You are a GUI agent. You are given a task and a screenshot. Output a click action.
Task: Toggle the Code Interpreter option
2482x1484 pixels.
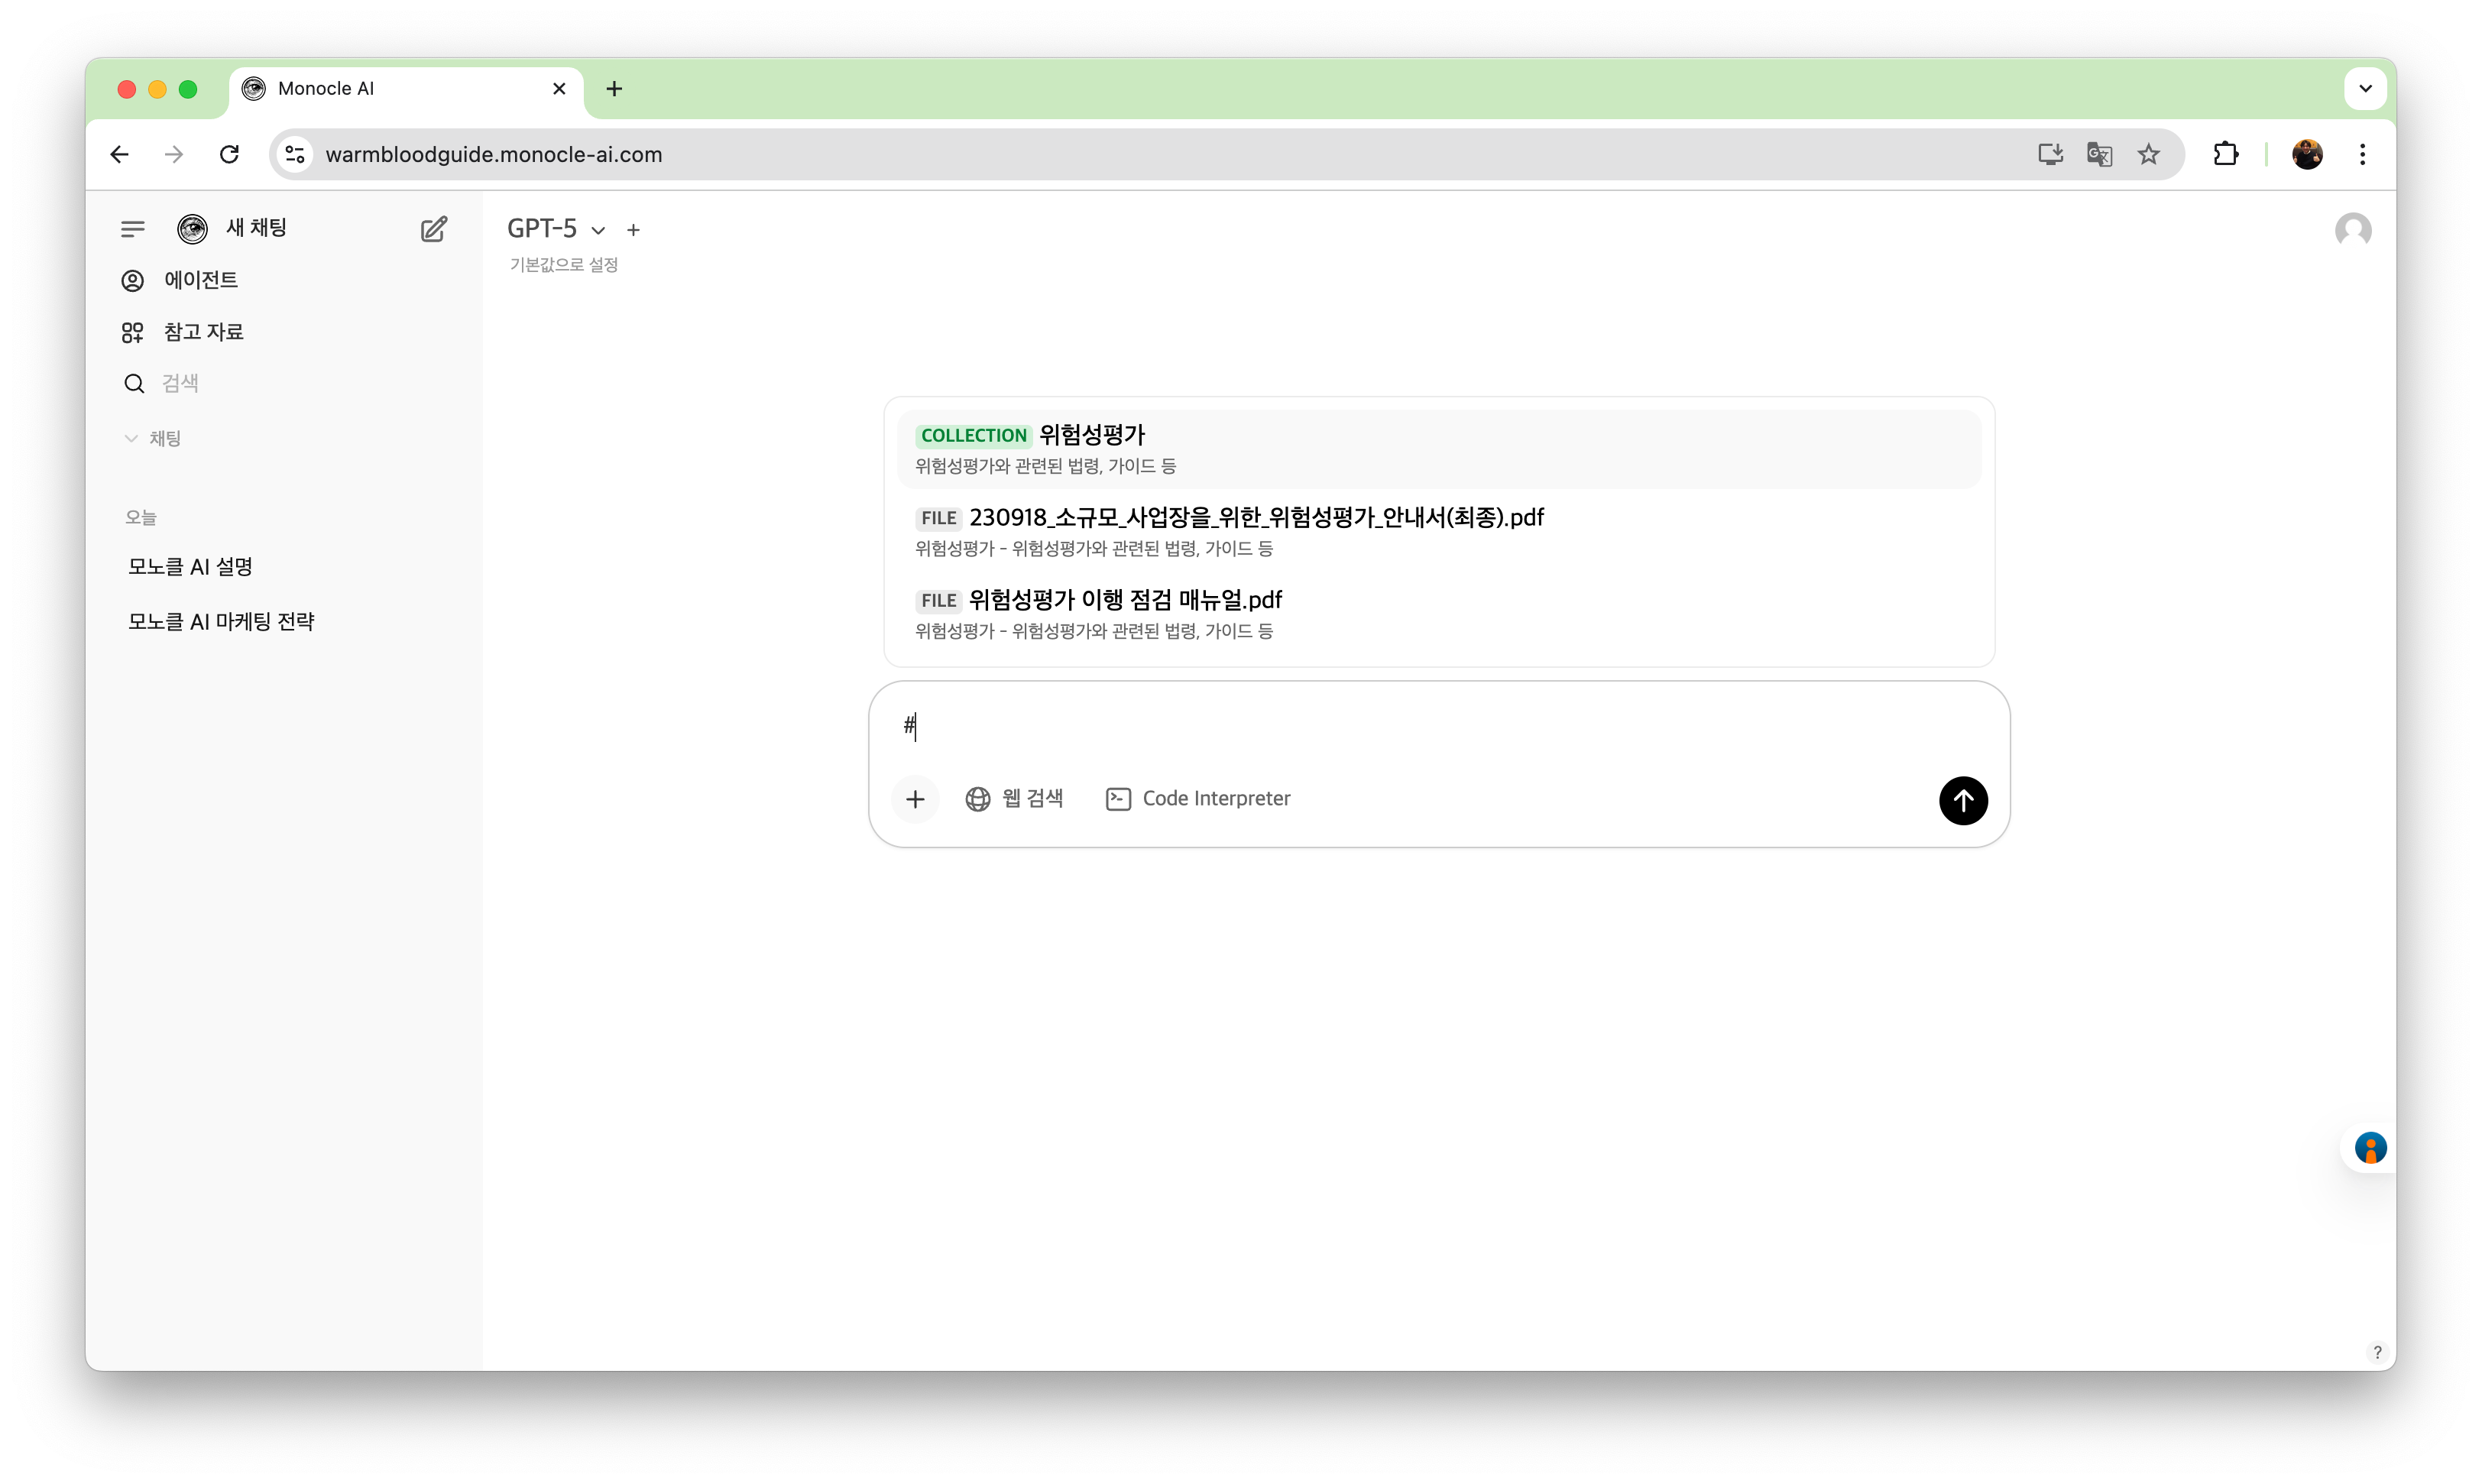[x=1197, y=799]
